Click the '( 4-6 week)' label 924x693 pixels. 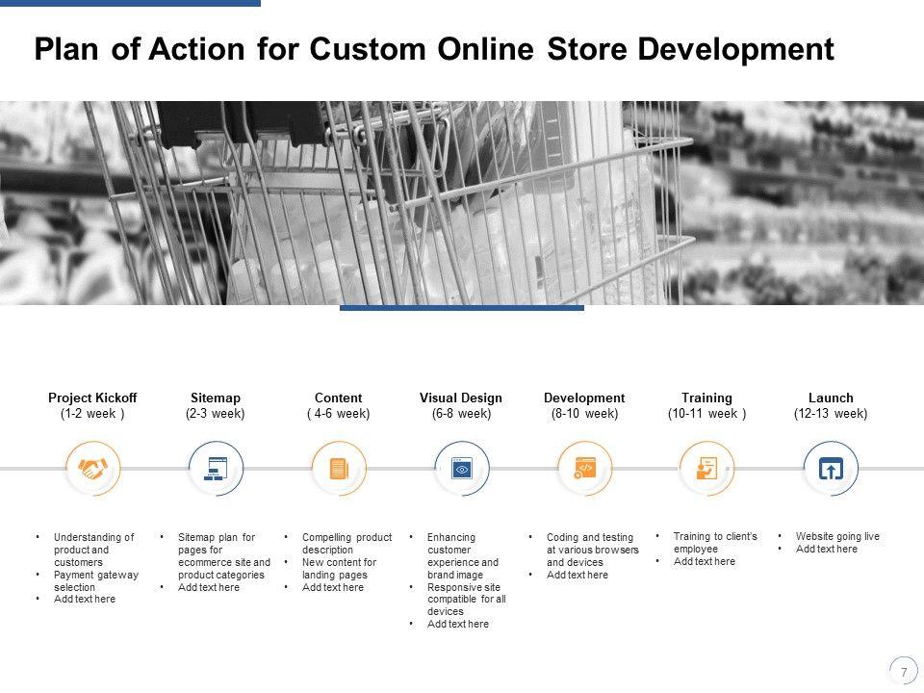(x=338, y=414)
